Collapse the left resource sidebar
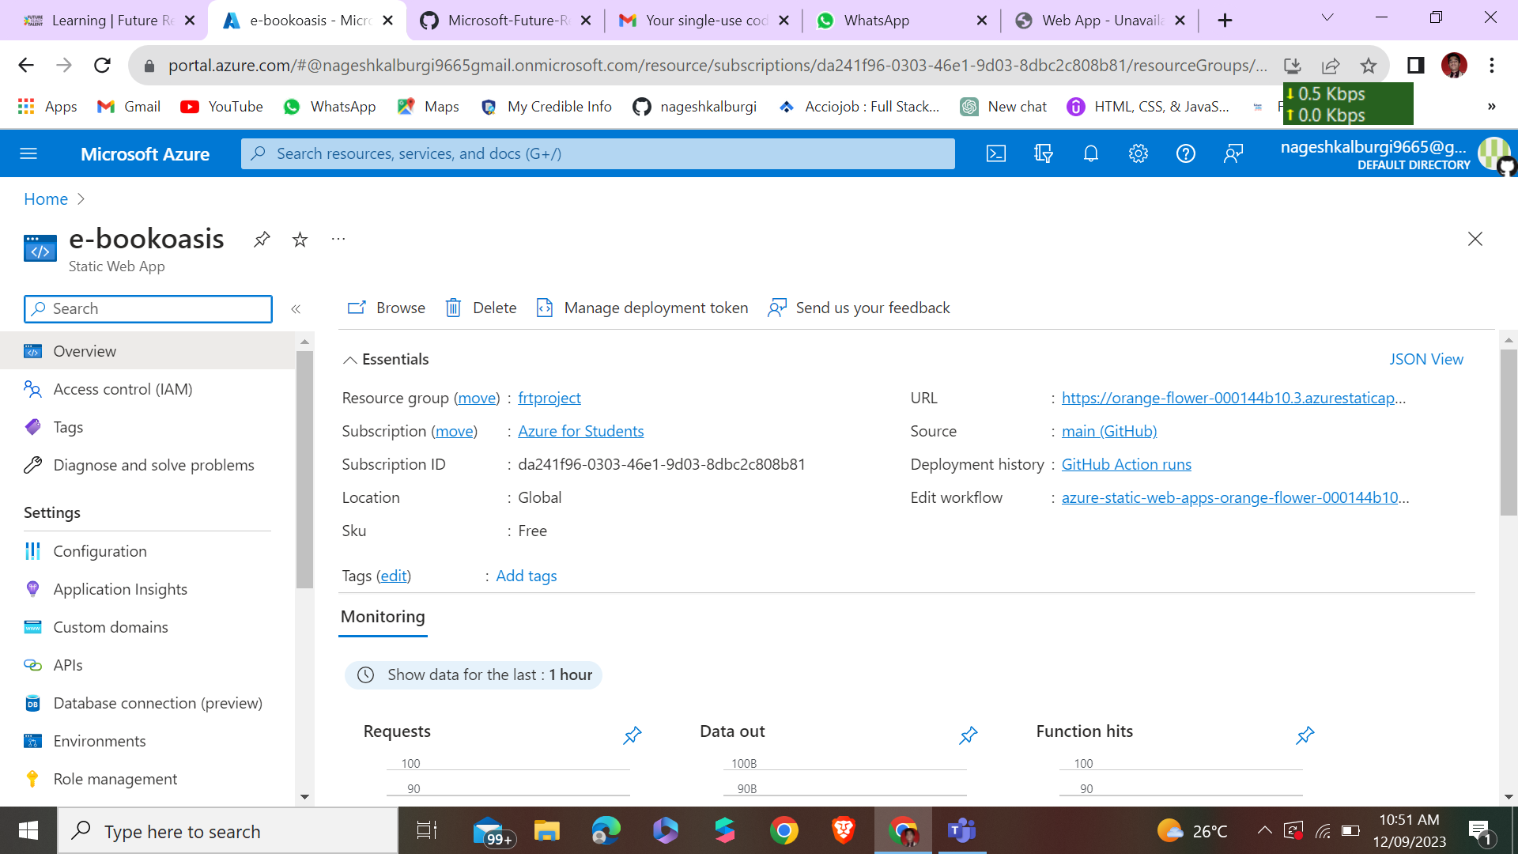The height and width of the screenshot is (854, 1518). click(296, 309)
